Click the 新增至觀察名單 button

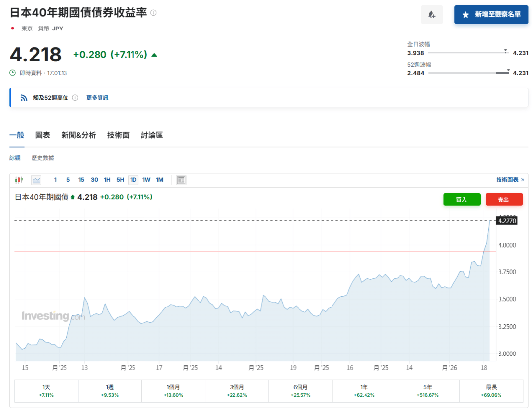(x=491, y=14)
